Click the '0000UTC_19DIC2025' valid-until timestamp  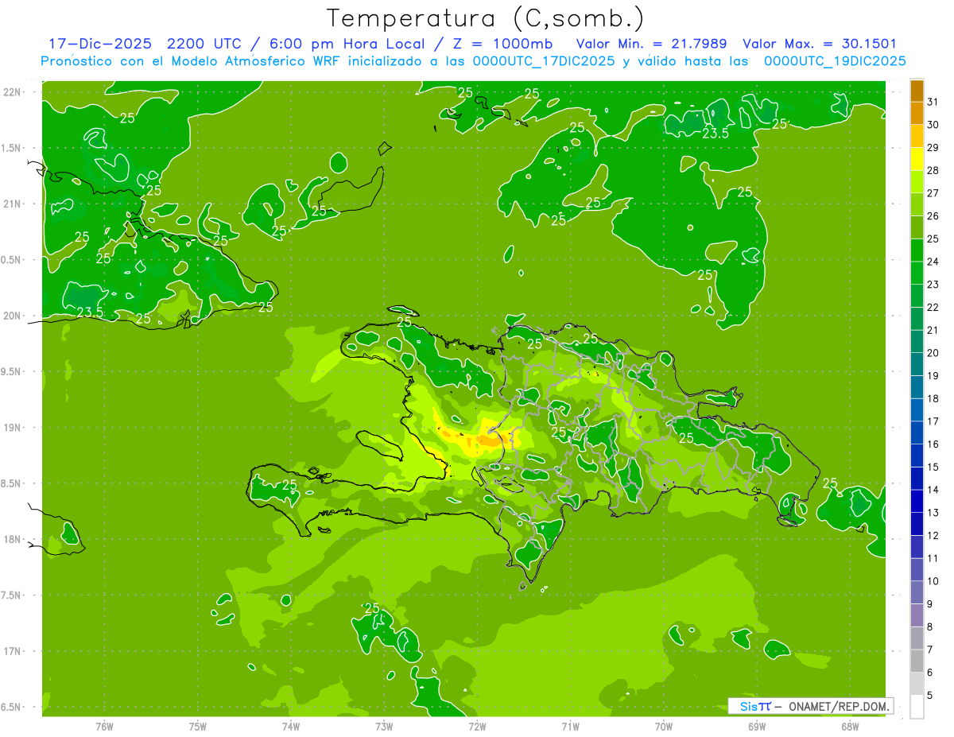[x=835, y=61]
